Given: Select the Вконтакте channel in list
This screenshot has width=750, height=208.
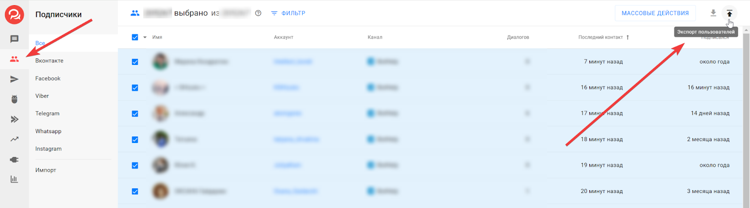Looking at the screenshot, I should (x=49, y=61).
